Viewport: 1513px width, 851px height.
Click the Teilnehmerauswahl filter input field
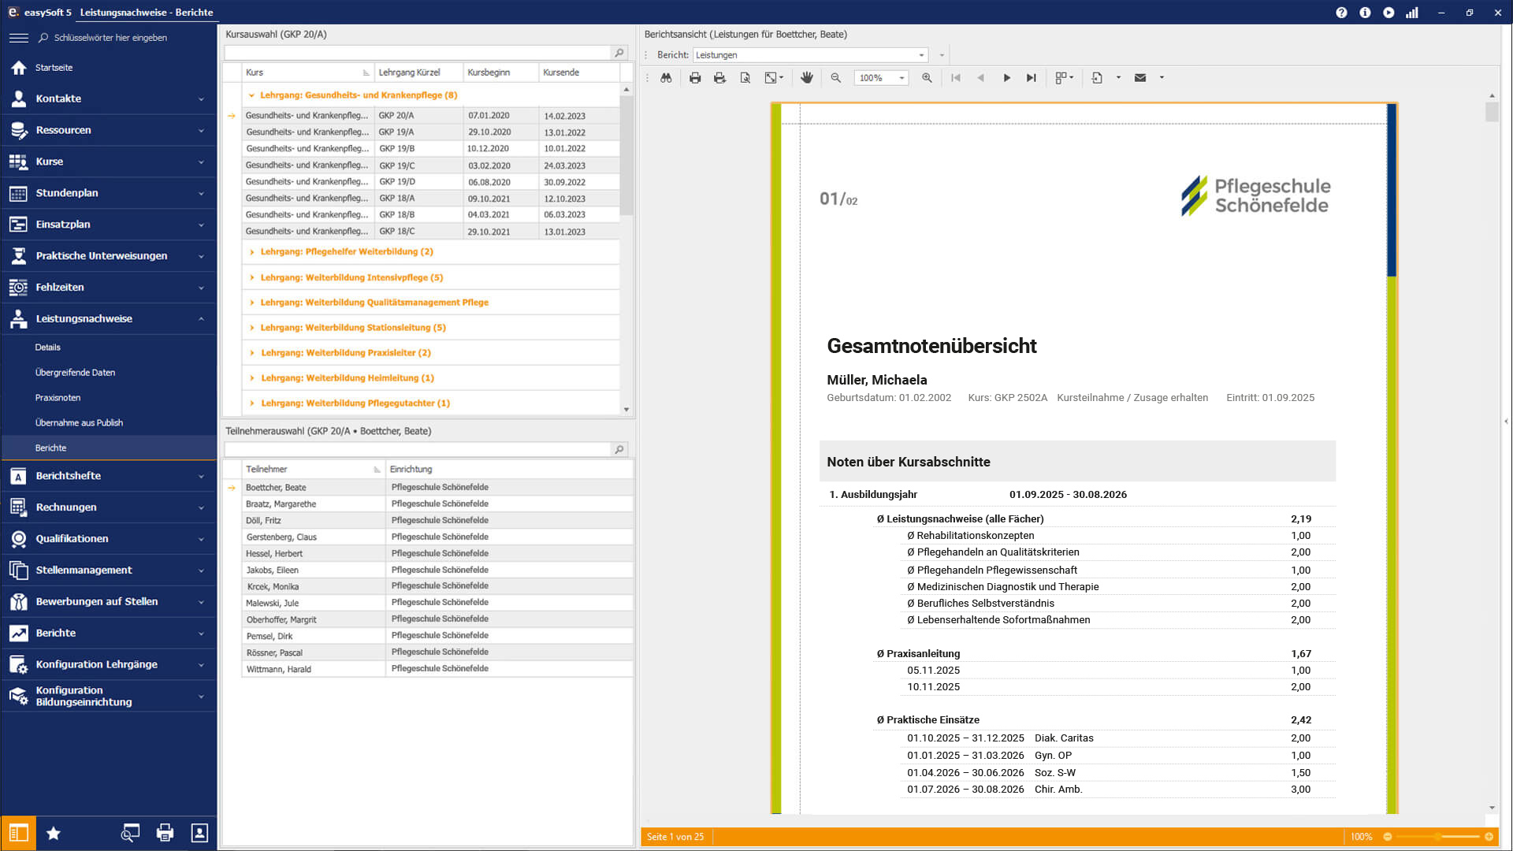tap(418, 449)
